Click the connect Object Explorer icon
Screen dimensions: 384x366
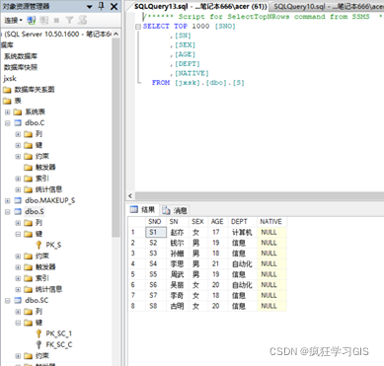[x=32, y=21]
